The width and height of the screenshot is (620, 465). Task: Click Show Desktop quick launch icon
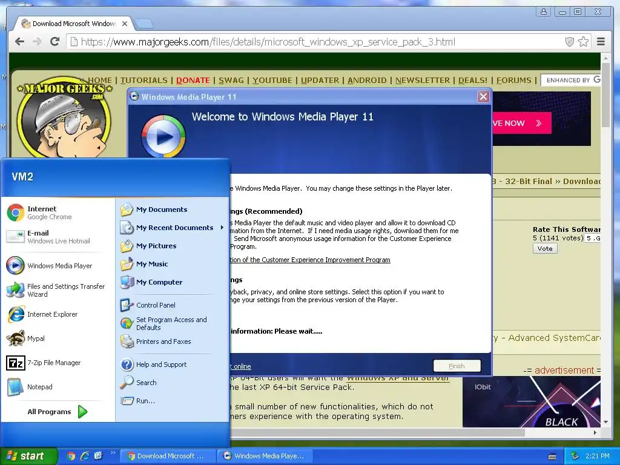98,456
